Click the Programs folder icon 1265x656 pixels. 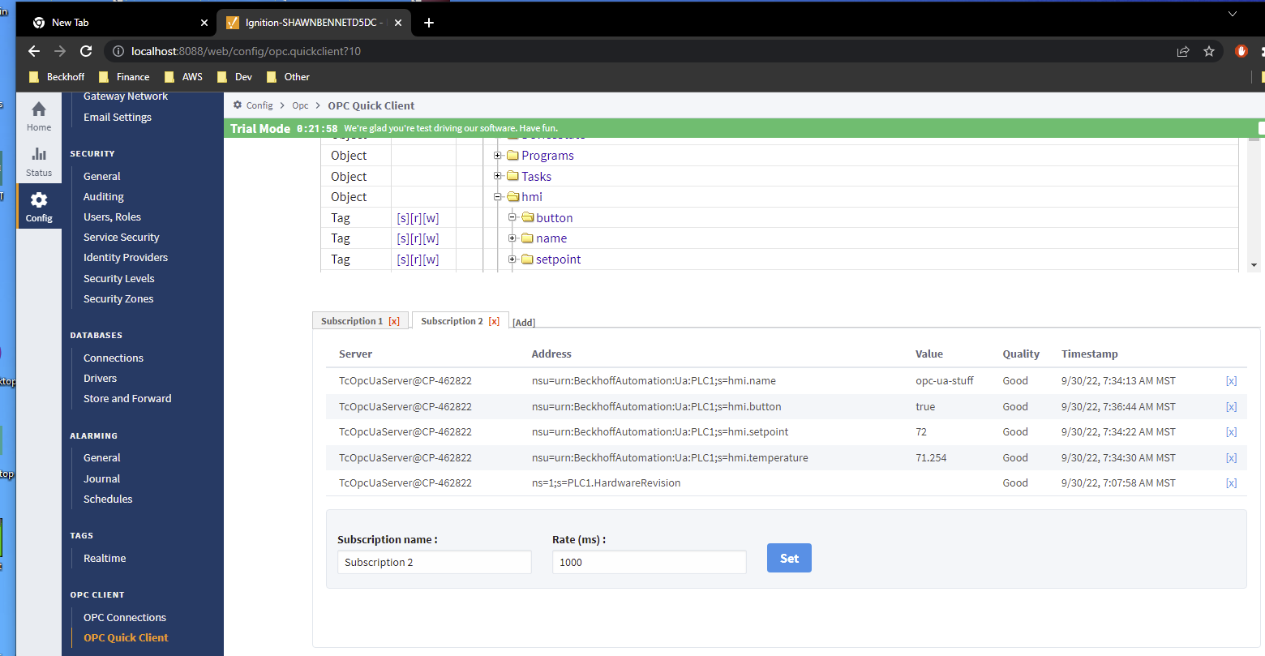point(512,156)
